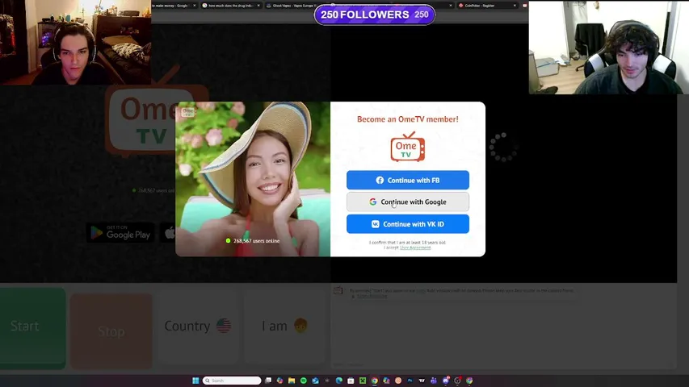The height and width of the screenshot is (387, 689).
Task: Open Microsoft Store from the taskbar
Action: click(351, 381)
